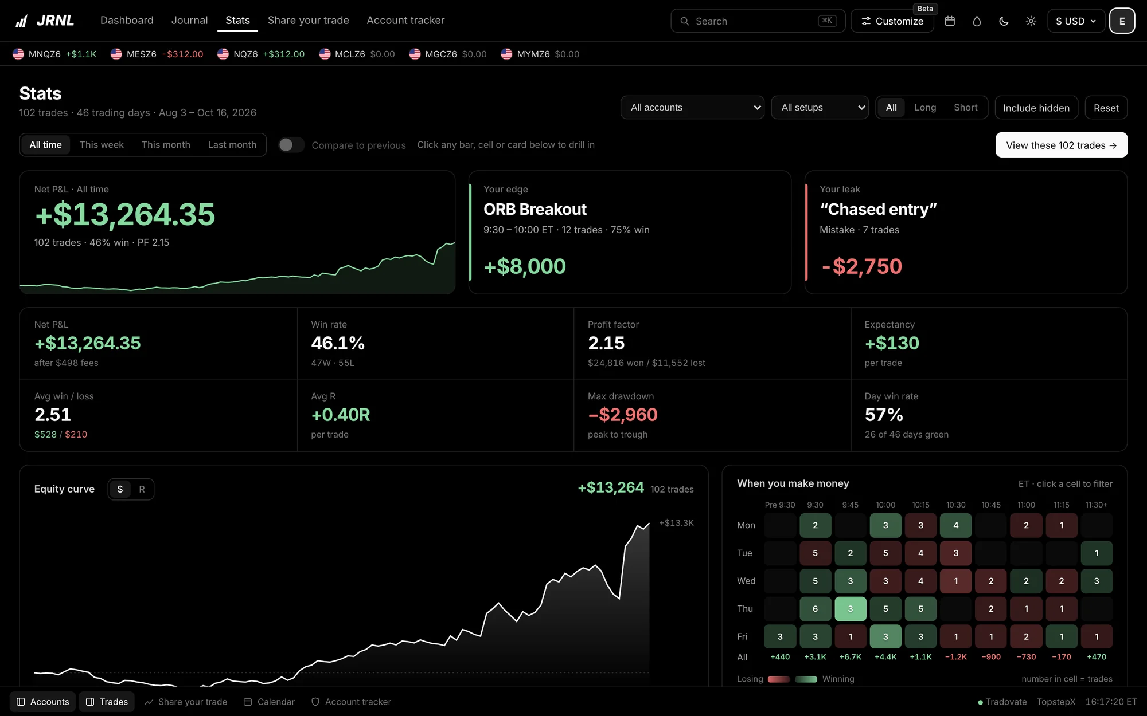Click the Account tracker shield icon in bottom bar
The width and height of the screenshot is (1147, 716).
pyautogui.click(x=315, y=702)
